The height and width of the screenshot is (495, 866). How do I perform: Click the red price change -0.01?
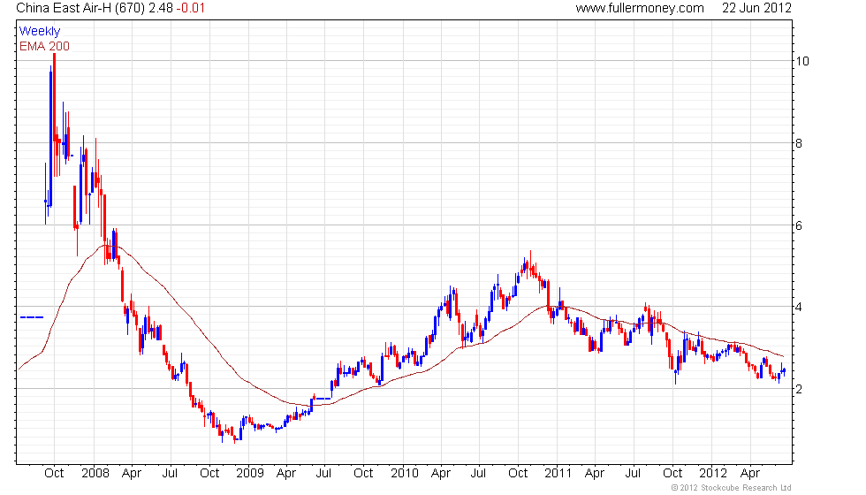191,8
